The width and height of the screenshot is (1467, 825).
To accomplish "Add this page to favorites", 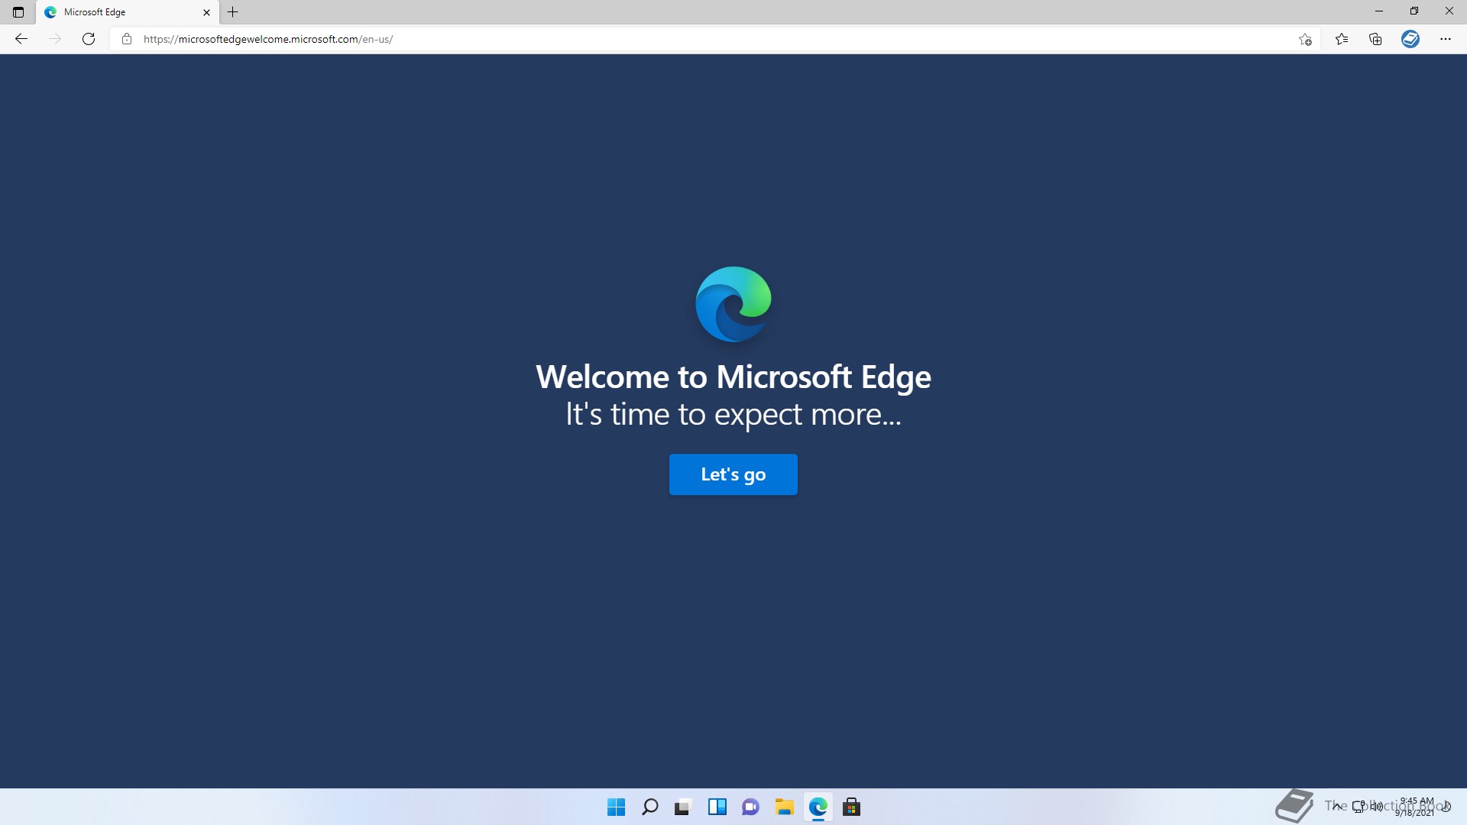I will click(1305, 39).
